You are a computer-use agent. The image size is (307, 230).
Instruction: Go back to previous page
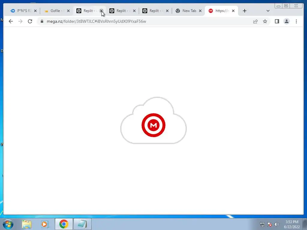pyautogui.click(x=11, y=21)
